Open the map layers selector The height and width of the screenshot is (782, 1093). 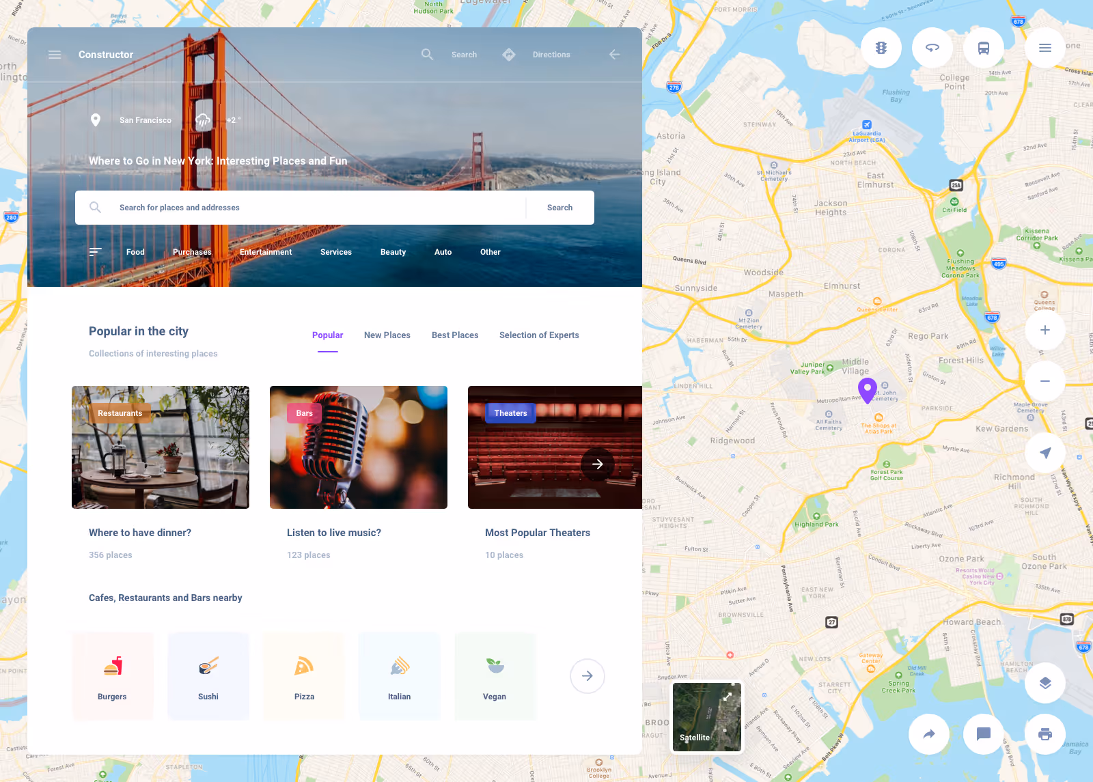[1044, 682]
